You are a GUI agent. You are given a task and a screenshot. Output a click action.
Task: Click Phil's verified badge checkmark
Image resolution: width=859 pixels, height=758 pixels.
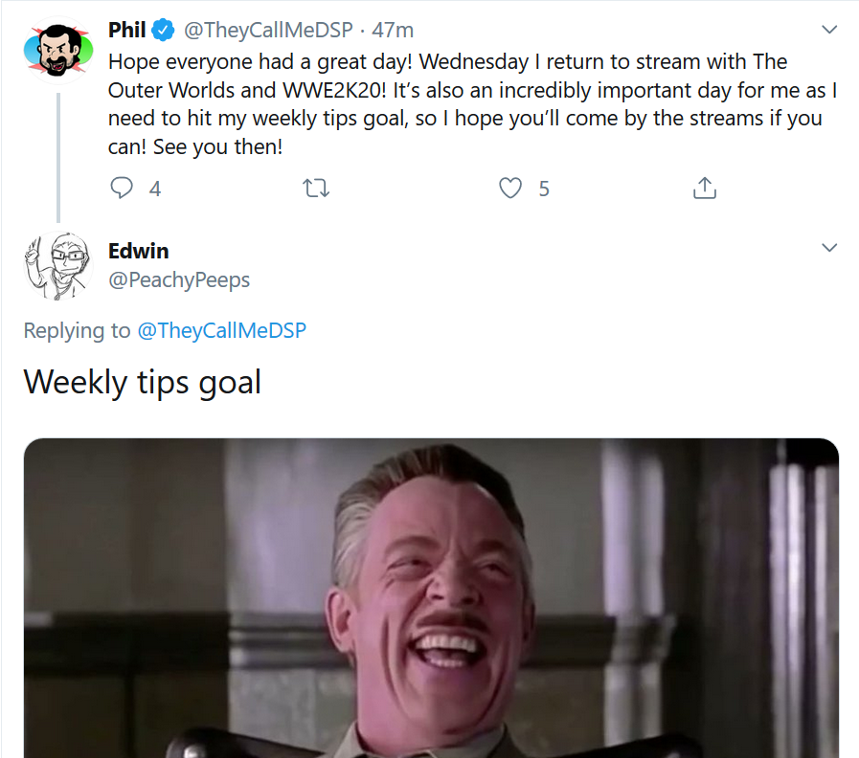click(163, 30)
